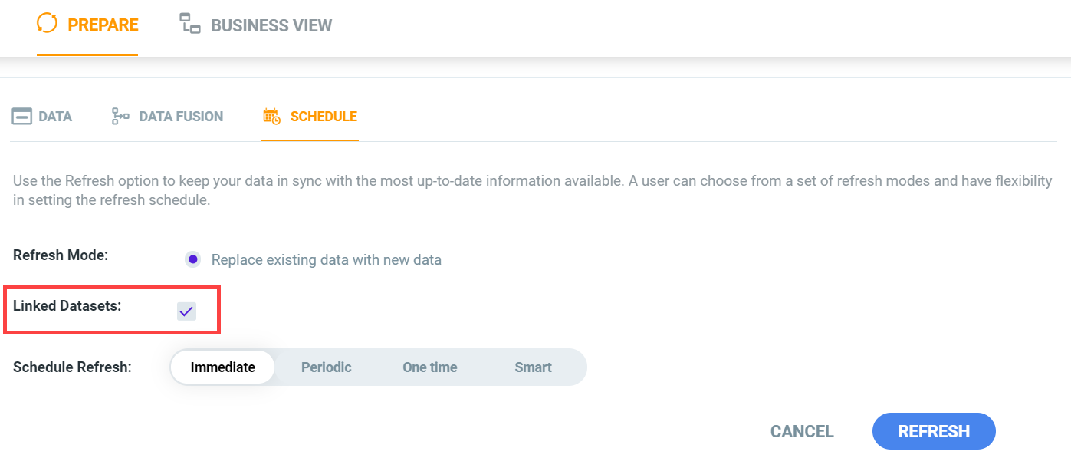Select Smart refresh option

534,367
